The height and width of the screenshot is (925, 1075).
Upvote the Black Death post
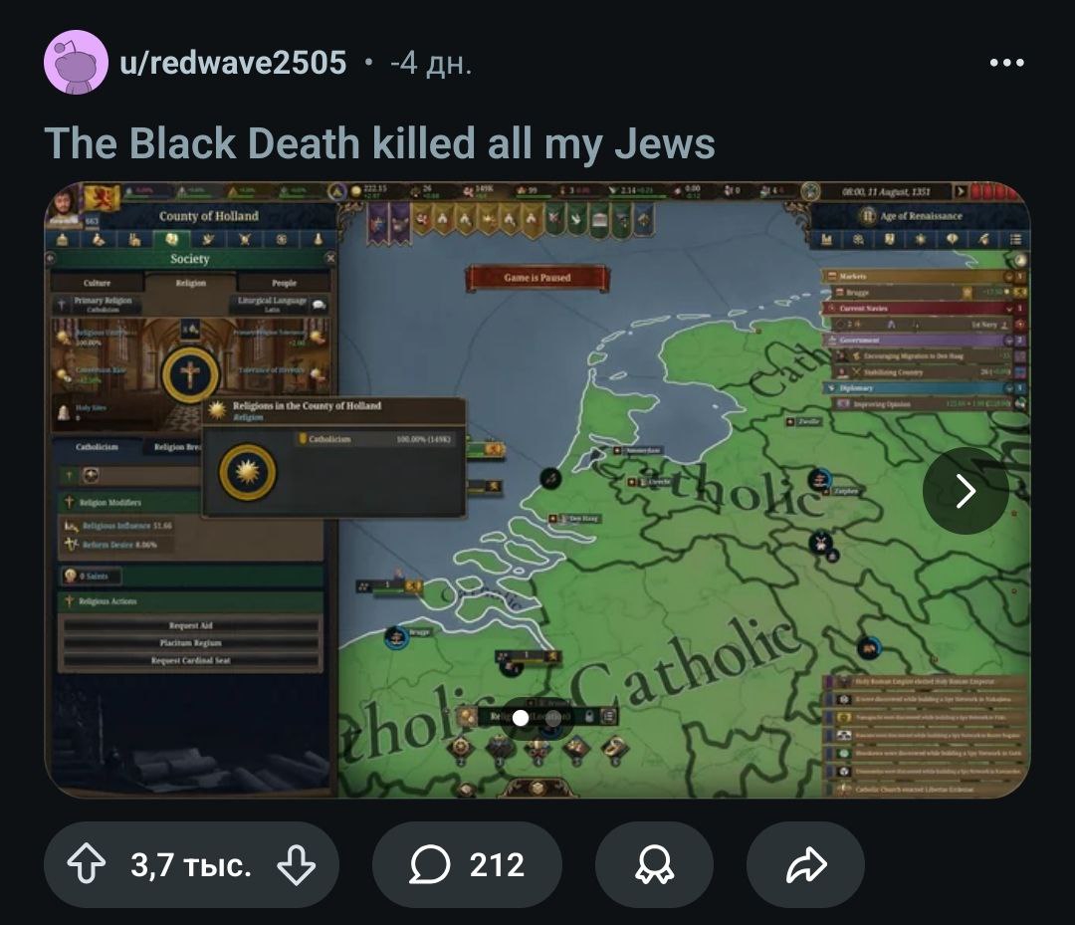tap(87, 864)
